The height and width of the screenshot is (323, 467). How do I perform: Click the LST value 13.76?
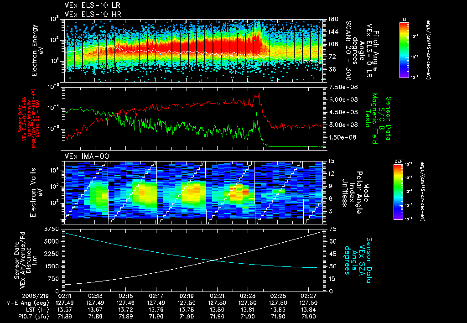point(156,310)
